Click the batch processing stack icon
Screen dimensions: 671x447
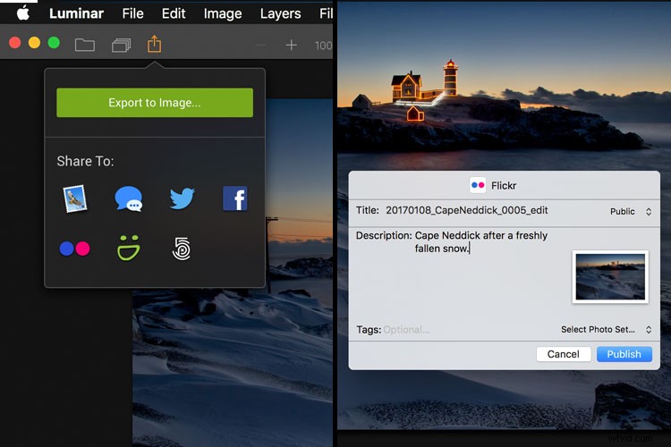[121, 44]
